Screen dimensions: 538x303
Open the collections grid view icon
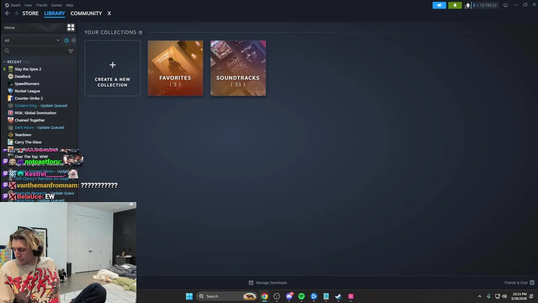point(71,27)
